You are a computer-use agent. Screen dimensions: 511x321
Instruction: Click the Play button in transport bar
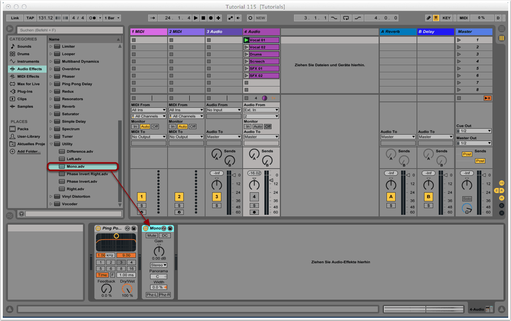point(196,18)
